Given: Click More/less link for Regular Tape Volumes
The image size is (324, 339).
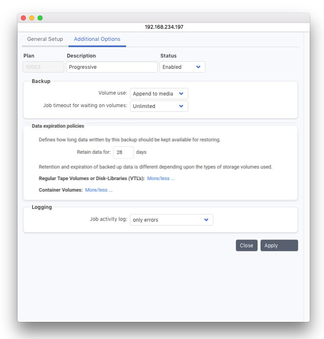Looking at the screenshot, I should (161, 178).
